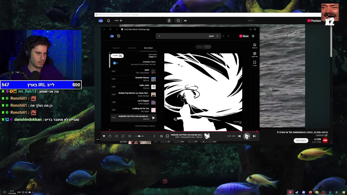Save current song to library bookmark icon

point(167,136)
